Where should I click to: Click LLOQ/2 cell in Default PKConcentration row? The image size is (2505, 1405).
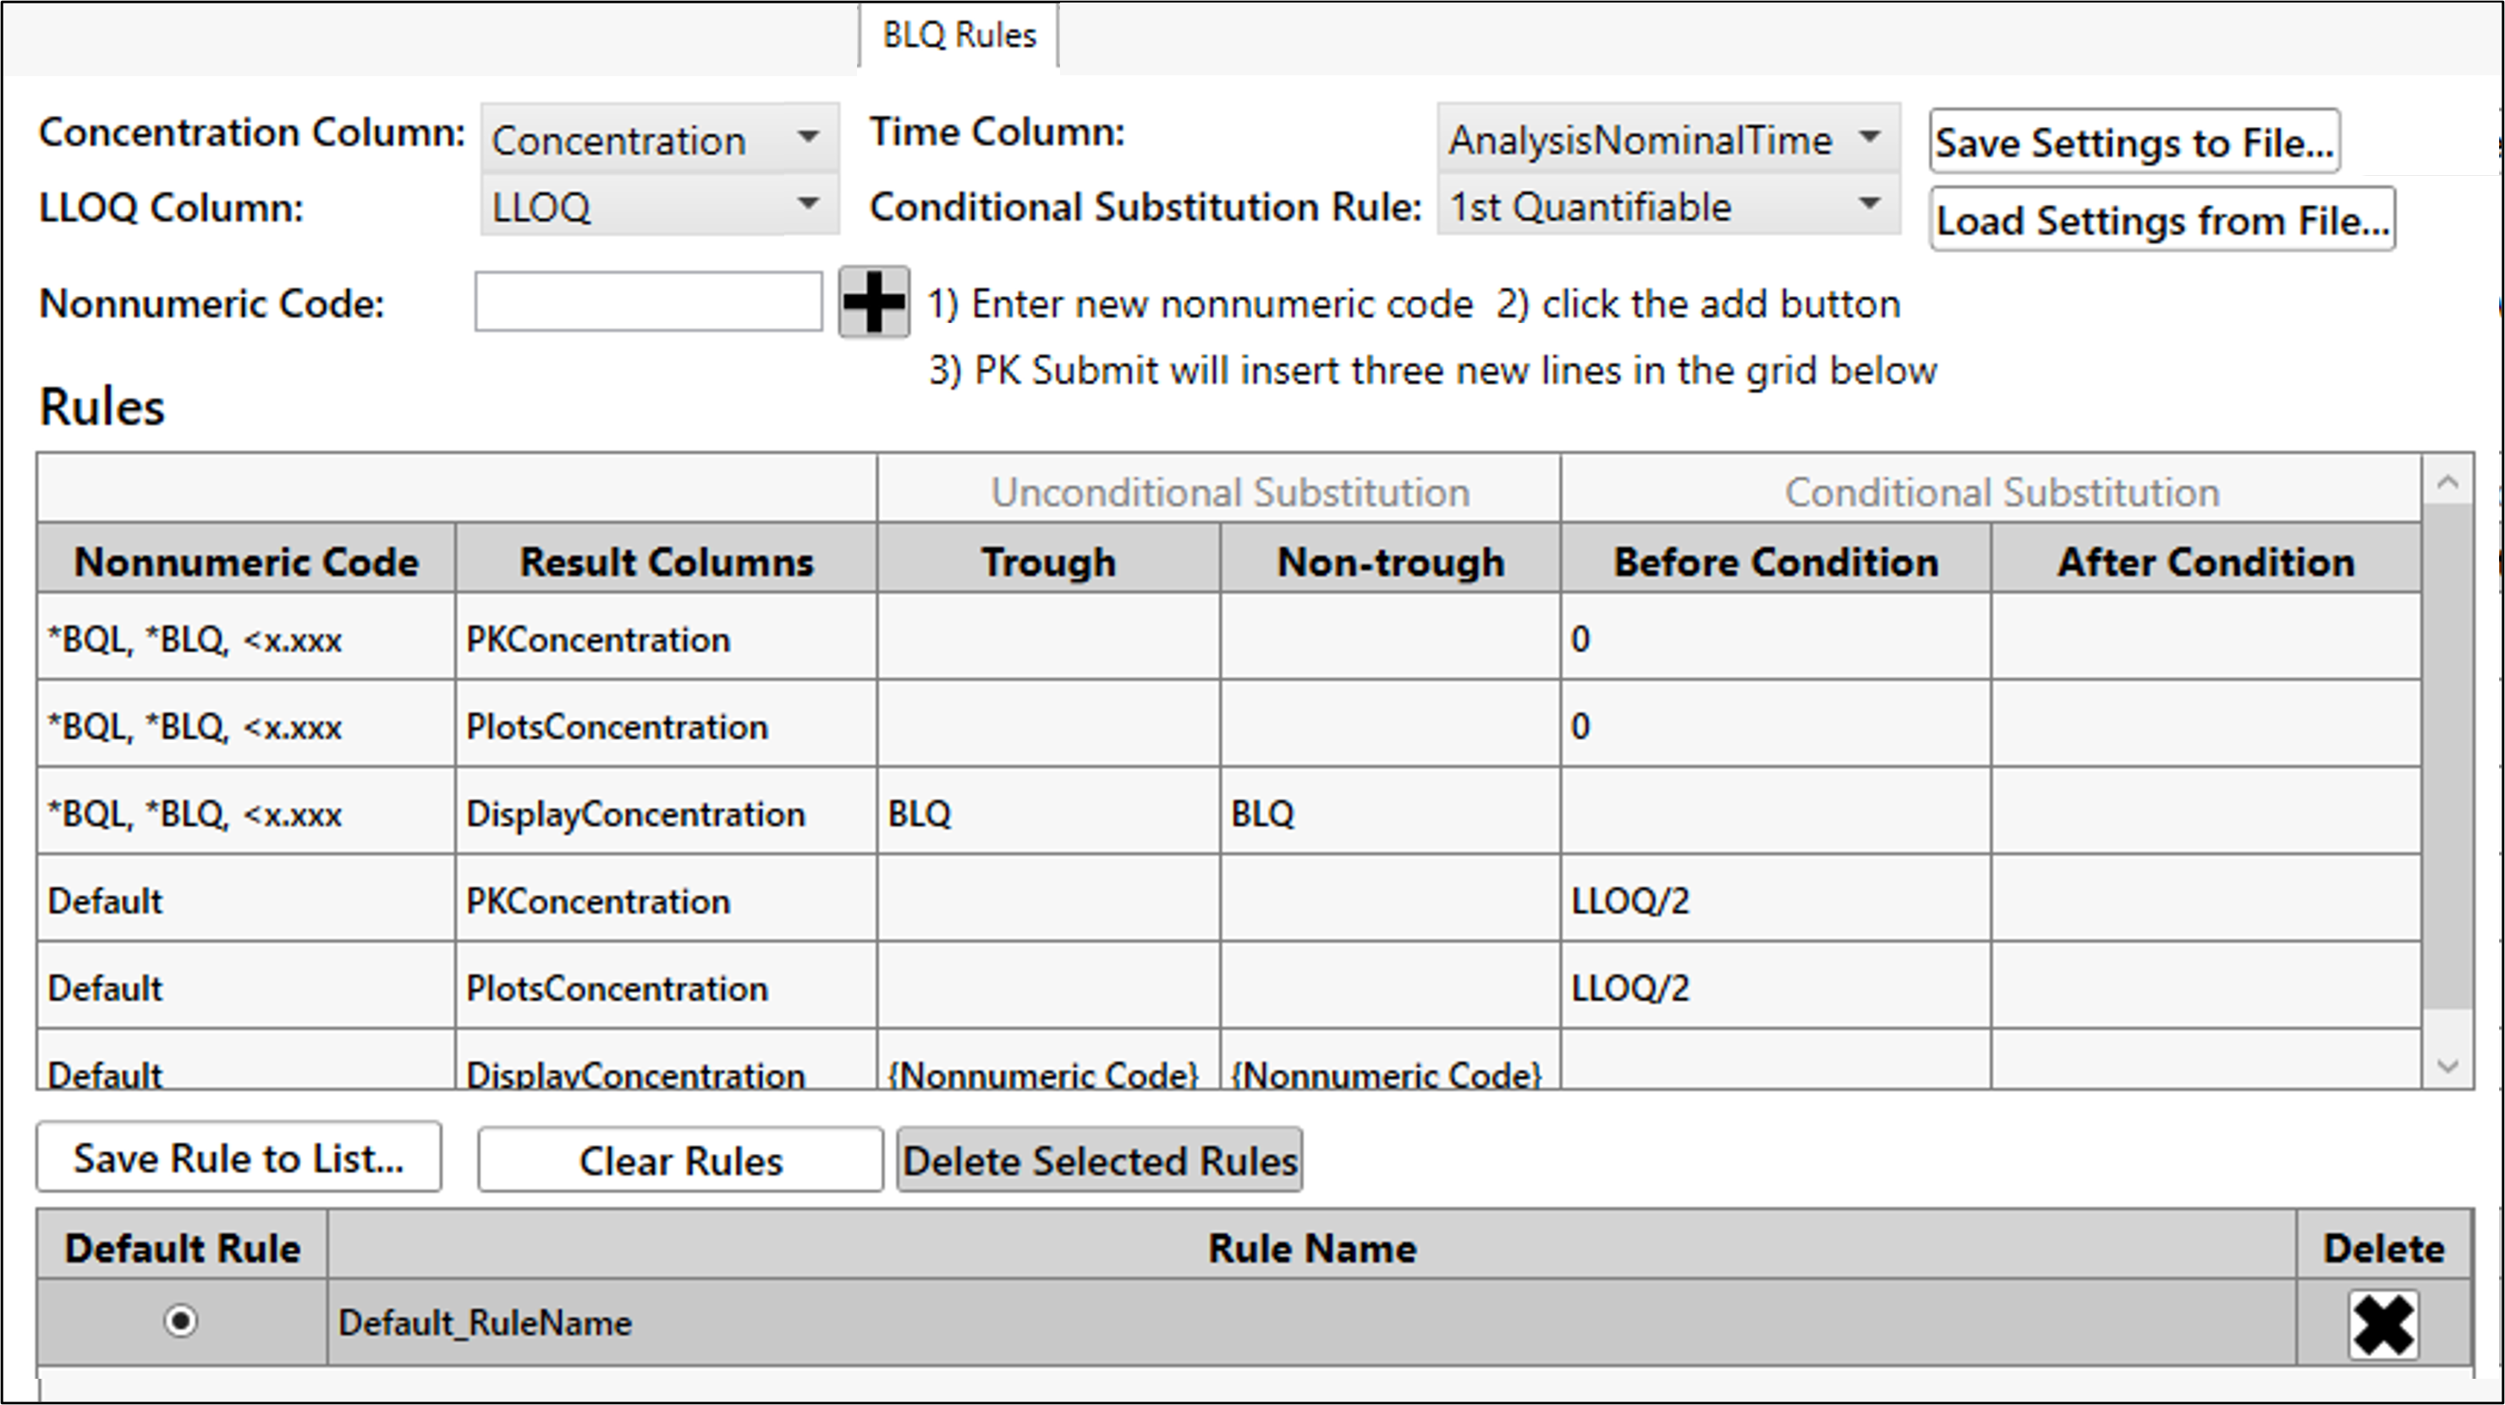tap(1775, 900)
